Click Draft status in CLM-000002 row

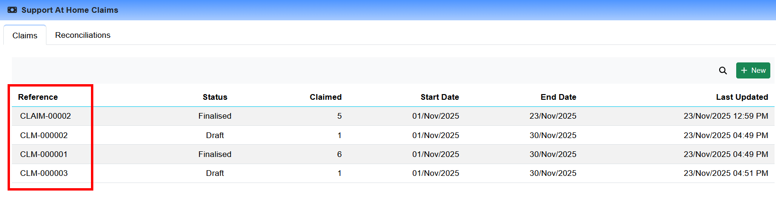tap(215, 135)
